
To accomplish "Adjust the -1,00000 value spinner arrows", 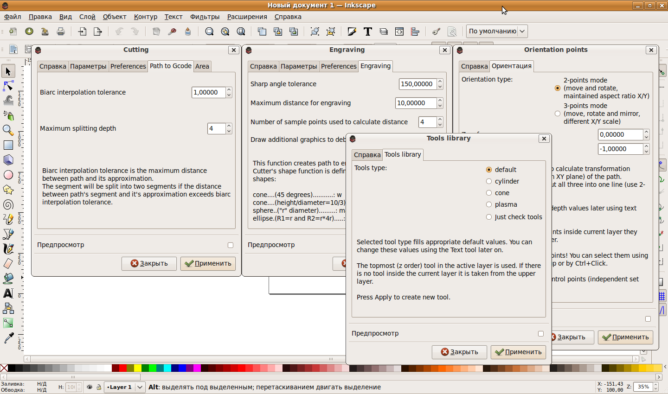I will pos(647,149).
